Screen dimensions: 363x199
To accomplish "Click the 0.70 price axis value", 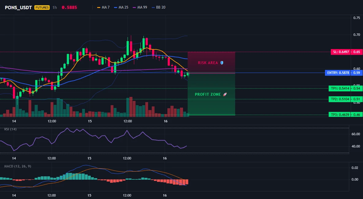I will pyautogui.click(x=357, y=35).
